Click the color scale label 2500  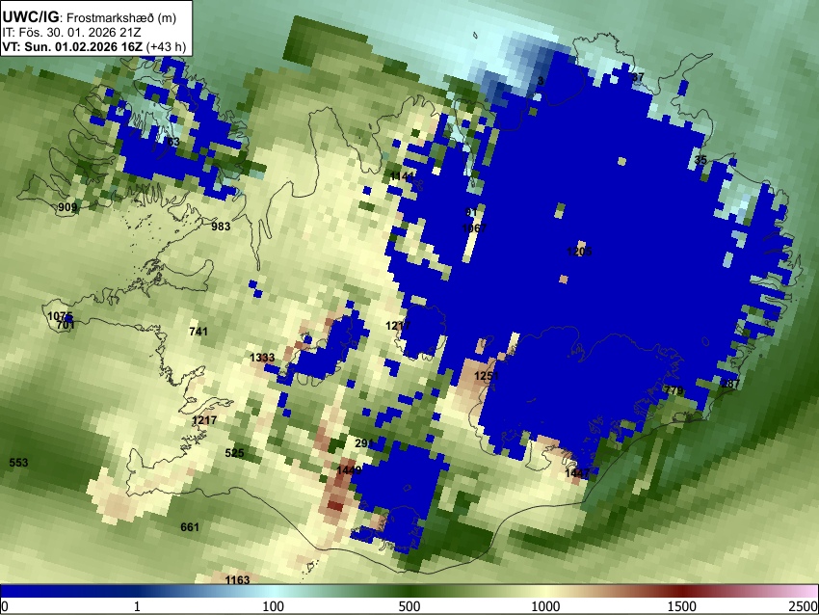[x=804, y=606]
